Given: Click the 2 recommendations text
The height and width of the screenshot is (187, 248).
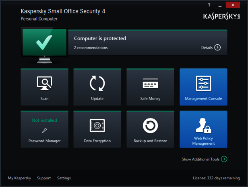Looking at the screenshot, I should (91, 48).
